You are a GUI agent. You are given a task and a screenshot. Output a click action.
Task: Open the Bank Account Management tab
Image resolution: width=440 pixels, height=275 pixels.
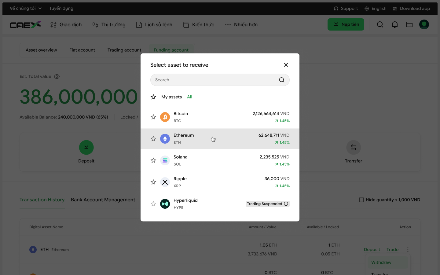click(x=103, y=200)
